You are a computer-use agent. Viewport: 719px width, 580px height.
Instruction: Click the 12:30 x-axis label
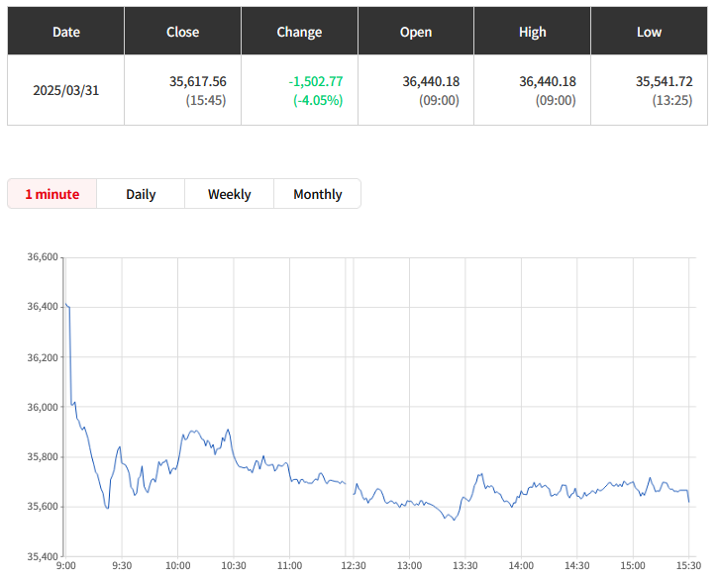click(x=354, y=566)
